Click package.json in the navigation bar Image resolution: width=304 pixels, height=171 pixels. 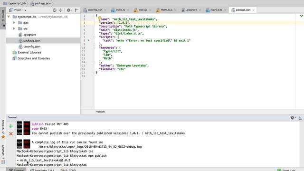tap(41, 3)
